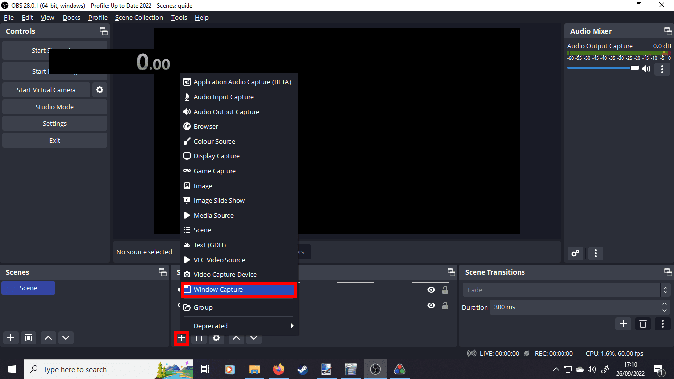The image size is (674, 379).
Task: Open the Tools menu
Action: tap(179, 17)
